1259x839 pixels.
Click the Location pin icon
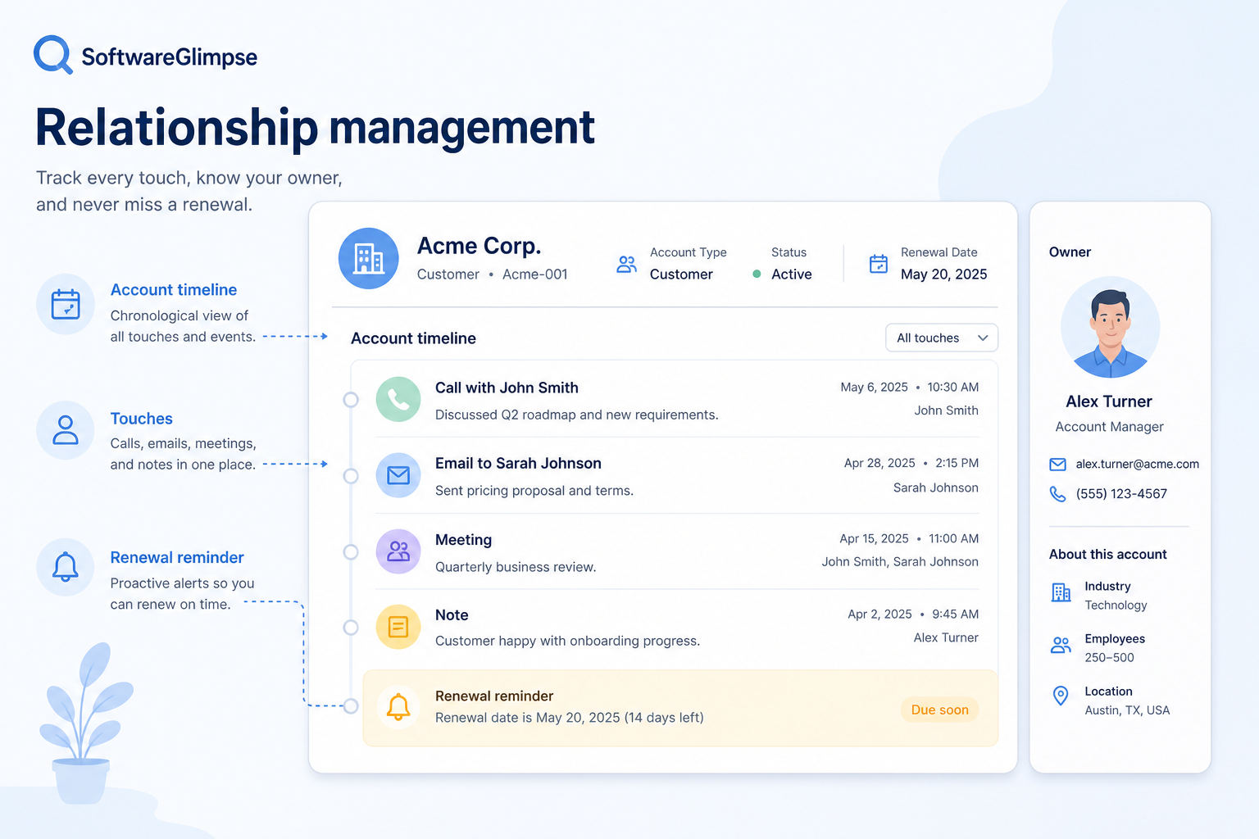tap(1061, 696)
